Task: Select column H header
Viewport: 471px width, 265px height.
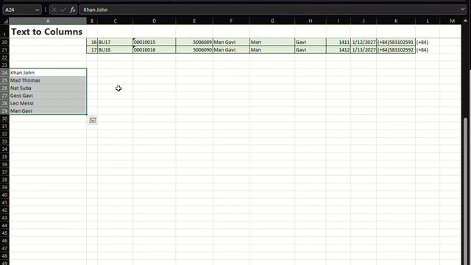Action: click(x=311, y=21)
